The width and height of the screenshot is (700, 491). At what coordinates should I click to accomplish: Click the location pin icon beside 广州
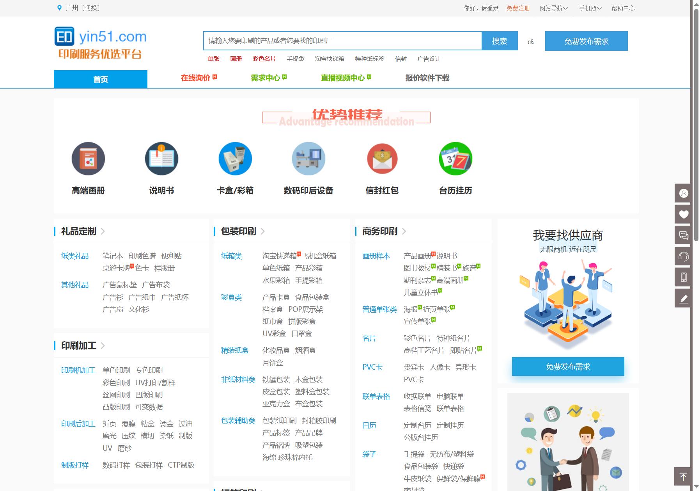pyautogui.click(x=59, y=8)
